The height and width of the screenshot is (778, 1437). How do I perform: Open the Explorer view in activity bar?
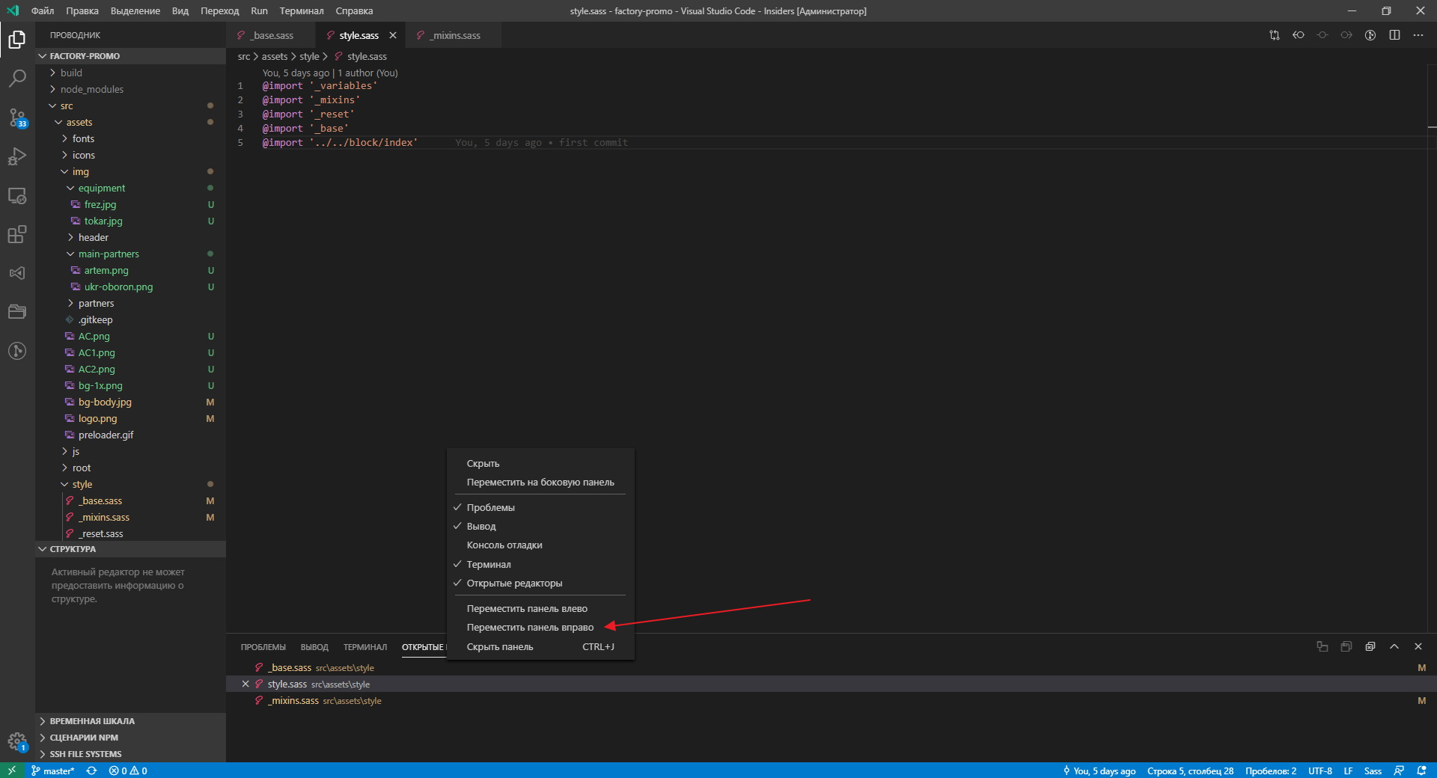coord(17,39)
